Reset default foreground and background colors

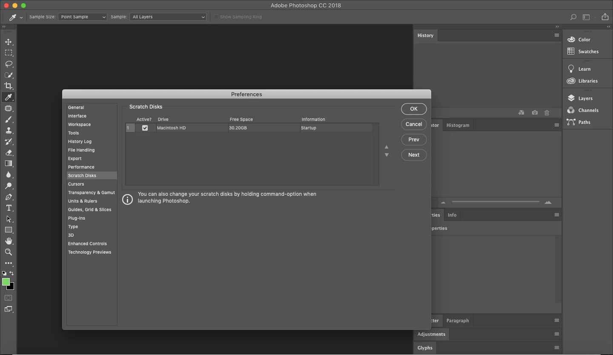(4, 273)
